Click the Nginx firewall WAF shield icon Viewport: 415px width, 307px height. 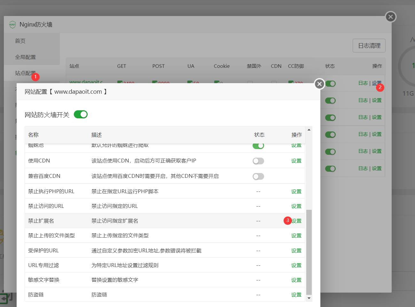[12, 25]
